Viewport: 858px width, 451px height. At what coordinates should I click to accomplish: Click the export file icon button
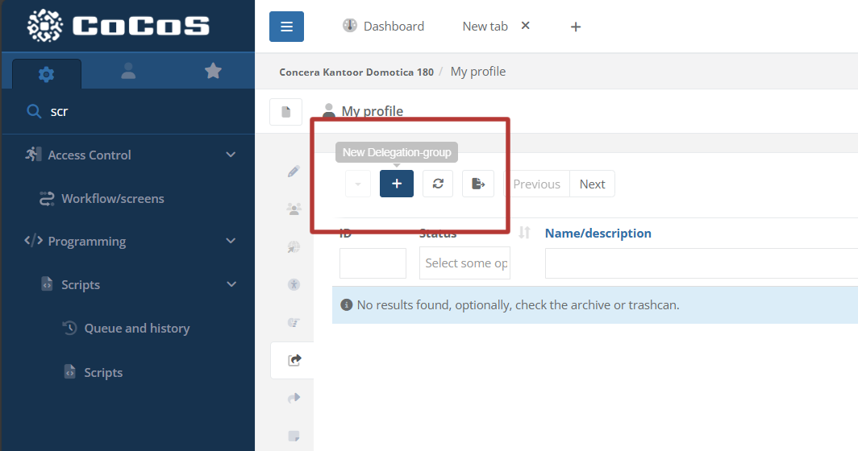[478, 184]
